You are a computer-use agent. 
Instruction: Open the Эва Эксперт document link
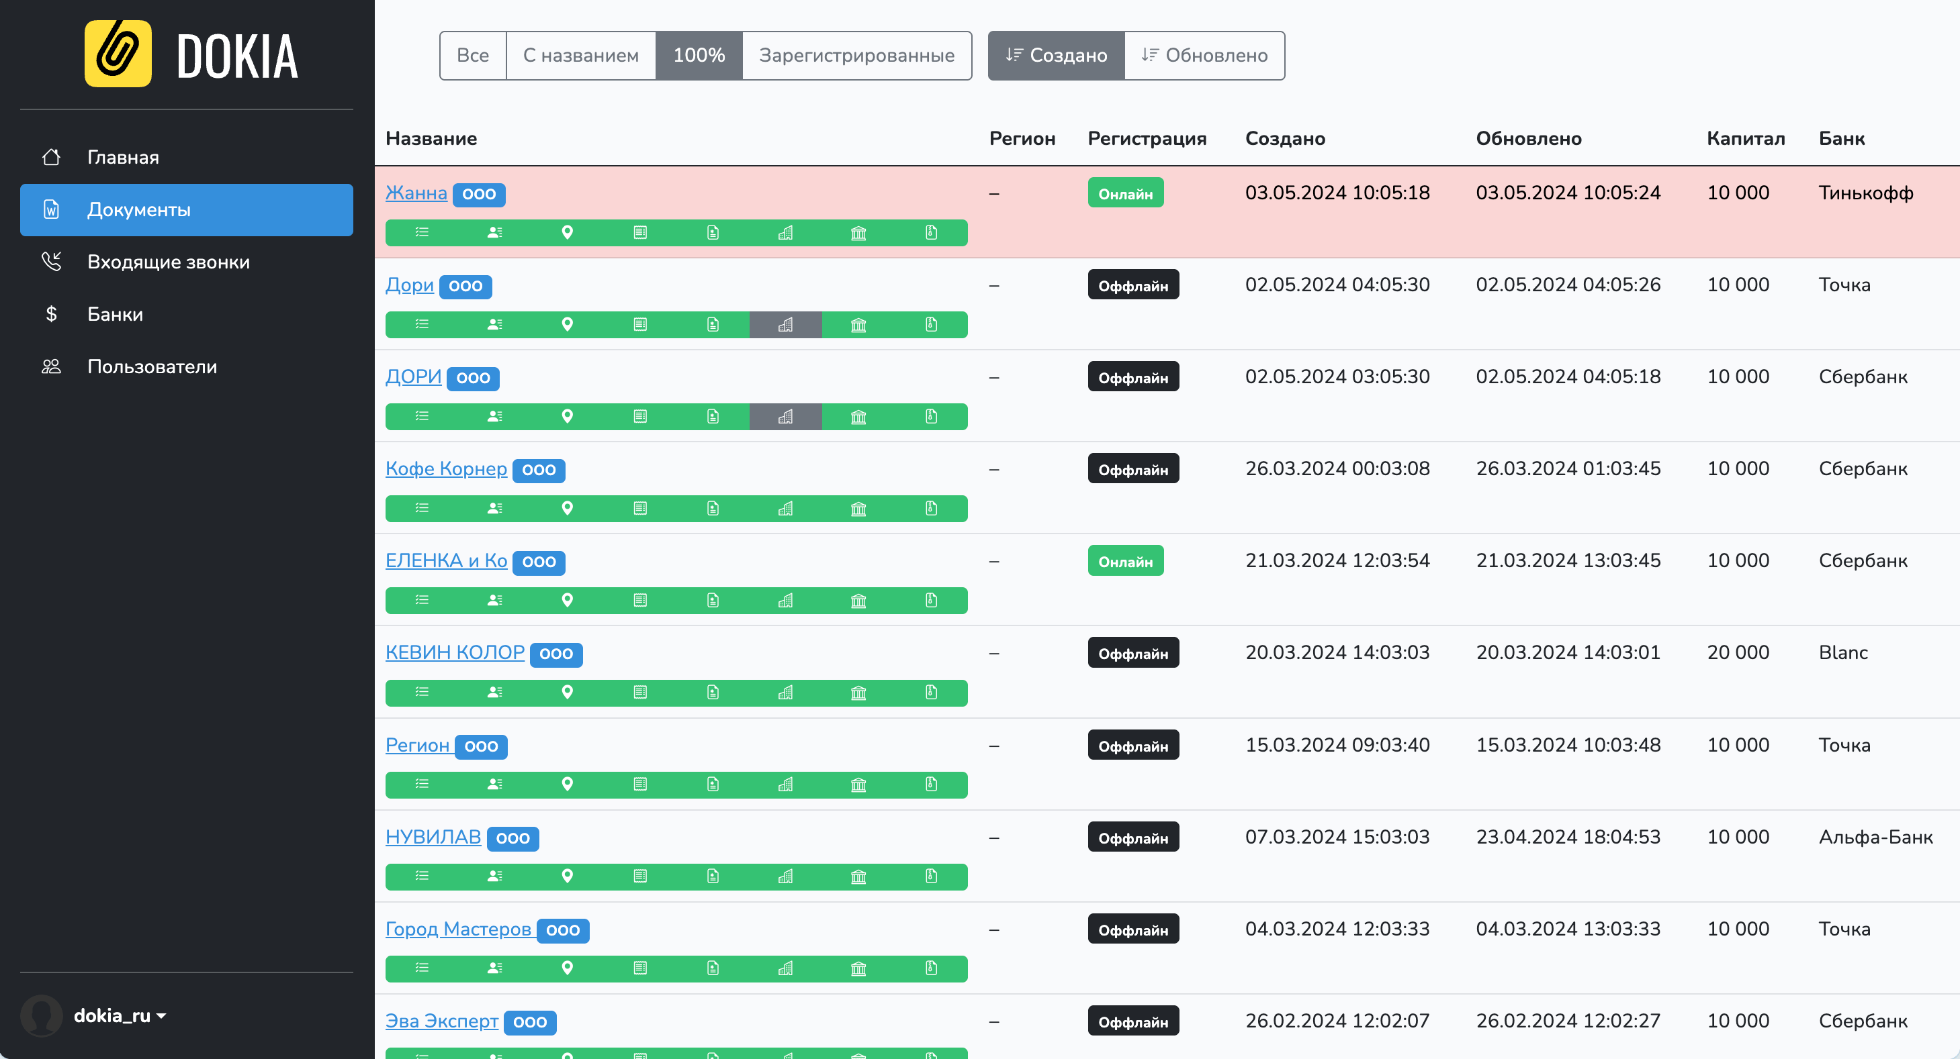point(441,1021)
